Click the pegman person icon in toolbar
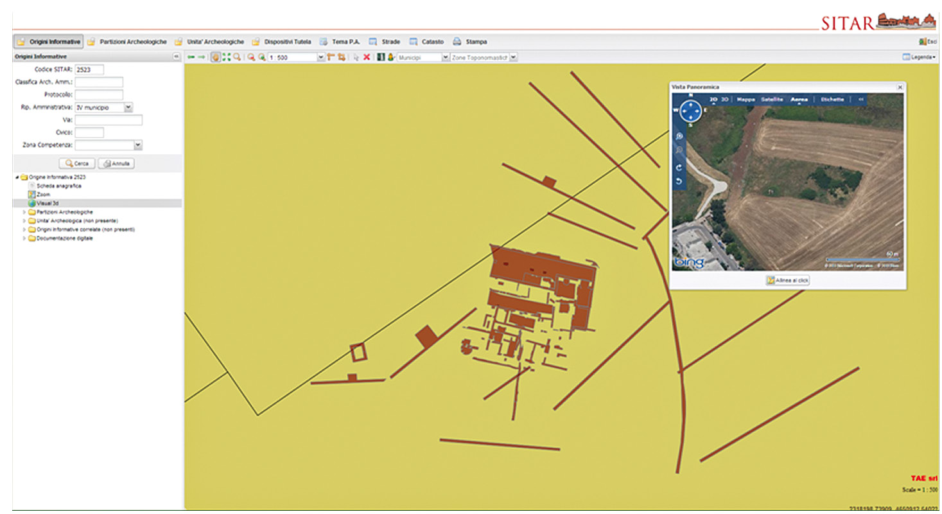The image size is (942, 514). 390,57
